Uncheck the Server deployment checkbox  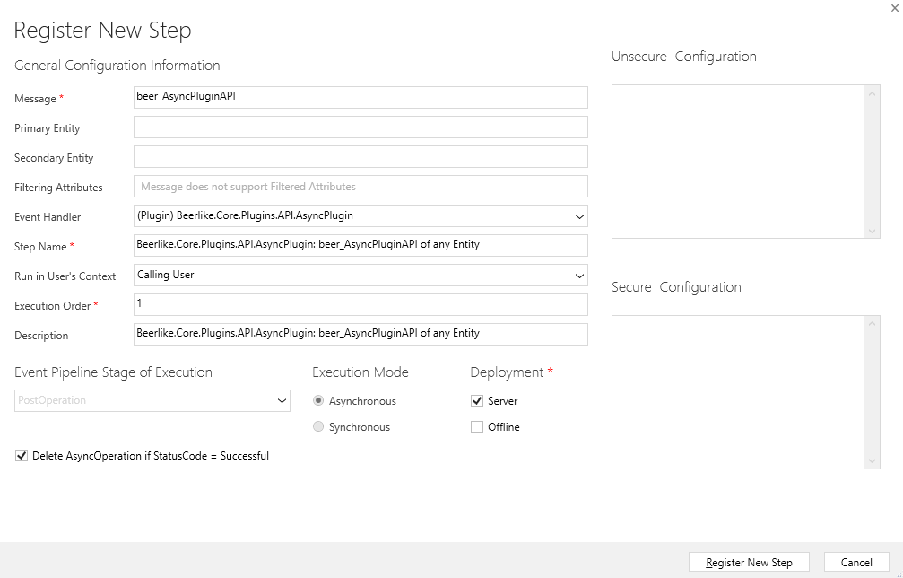[x=476, y=401]
